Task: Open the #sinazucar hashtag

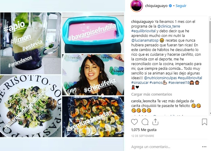Action: tap(140, 83)
